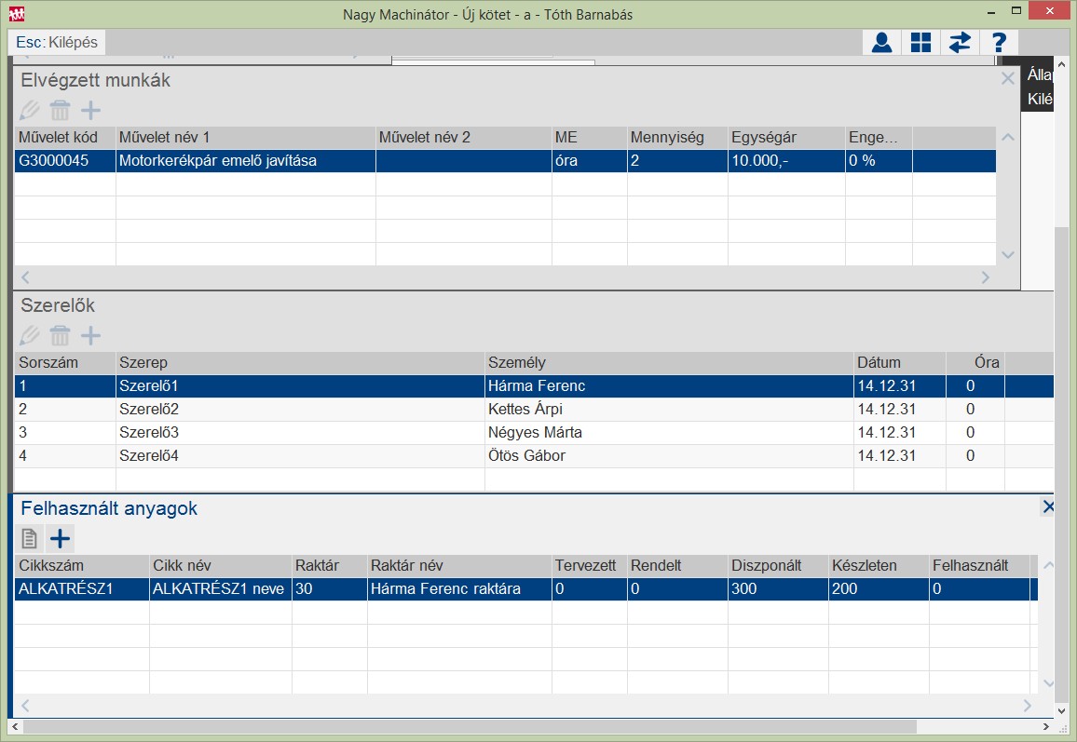Image resolution: width=1077 pixels, height=742 pixels.
Task: Click date 14.12.31 in Szerelő2 row
Action: point(900,409)
